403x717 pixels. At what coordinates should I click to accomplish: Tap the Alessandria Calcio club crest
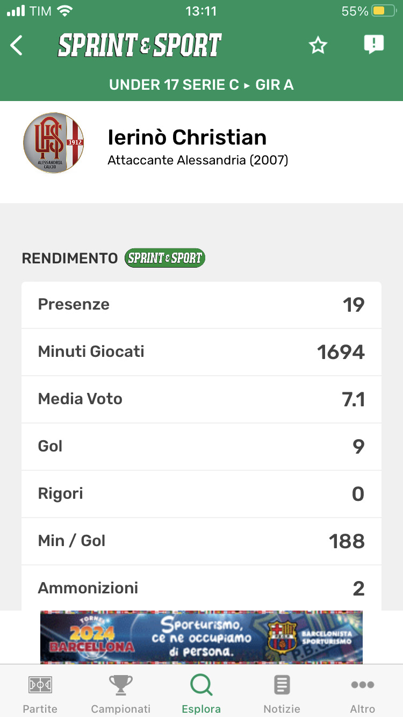click(54, 143)
